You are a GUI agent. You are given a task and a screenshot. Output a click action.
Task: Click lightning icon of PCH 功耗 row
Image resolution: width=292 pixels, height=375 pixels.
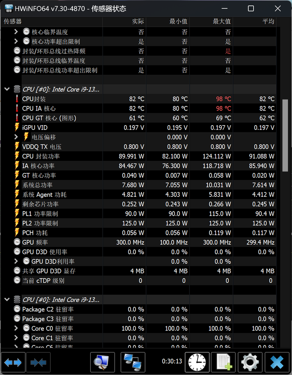pos(17,232)
